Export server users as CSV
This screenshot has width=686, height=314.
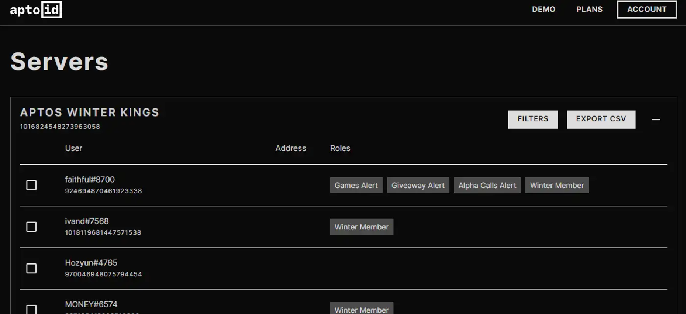pyautogui.click(x=601, y=119)
